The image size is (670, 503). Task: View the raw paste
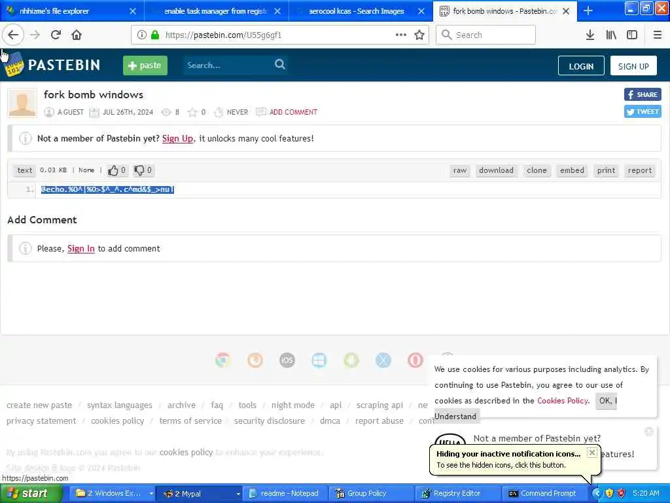(460, 171)
